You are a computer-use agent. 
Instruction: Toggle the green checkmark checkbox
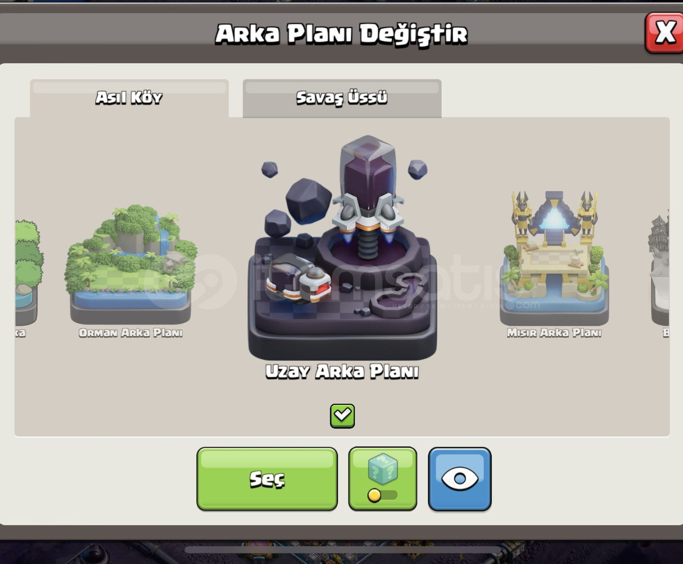point(342,416)
